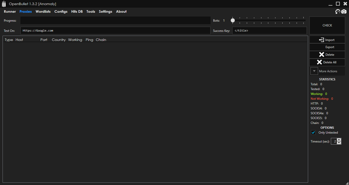
Task: Select the Tools tab
Action: [91, 11]
